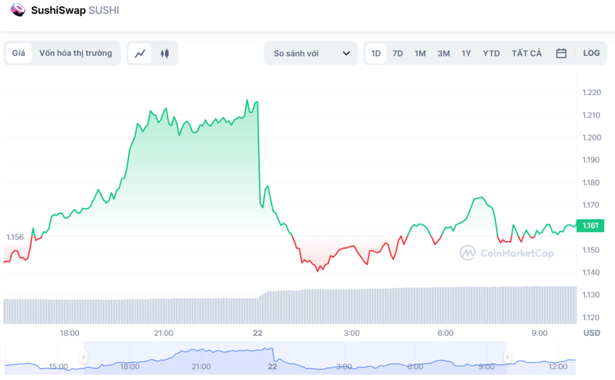Choose the 3M time range
Image resolution: width=615 pixels, height=380 pixels.
coord(443,53)
